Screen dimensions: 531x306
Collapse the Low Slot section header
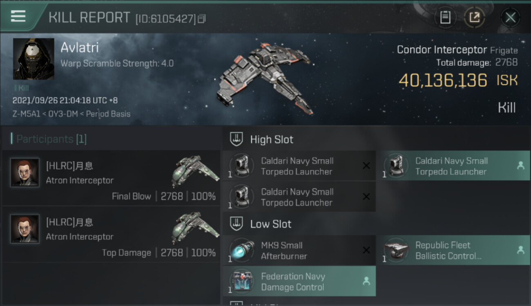point(270,224)
